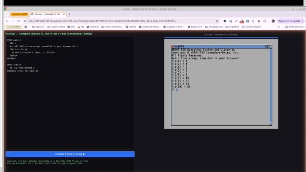The width and height of the screenshot is (306, 172).
Task: Click the Relaunch to update button
Action: pyautogui.click(x=289, y=21)
